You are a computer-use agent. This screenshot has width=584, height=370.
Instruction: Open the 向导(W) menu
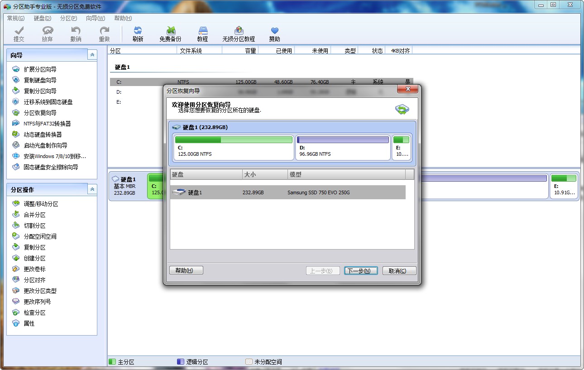pos(95,18)
